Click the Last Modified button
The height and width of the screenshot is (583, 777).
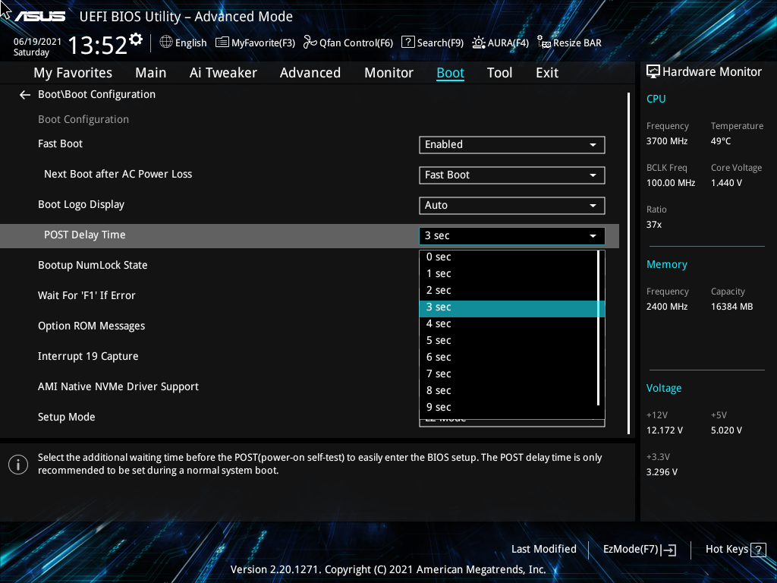(x=544, y=549)
